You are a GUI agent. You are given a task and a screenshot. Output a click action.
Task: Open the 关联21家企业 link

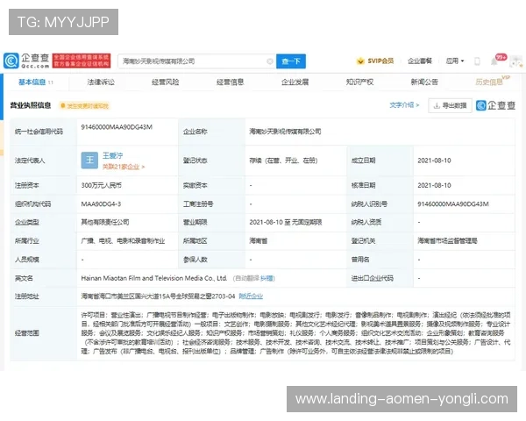(123, 167)
